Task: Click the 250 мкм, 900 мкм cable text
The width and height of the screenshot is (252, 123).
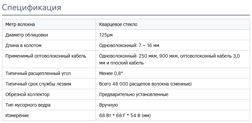Action: pos(158,56)
